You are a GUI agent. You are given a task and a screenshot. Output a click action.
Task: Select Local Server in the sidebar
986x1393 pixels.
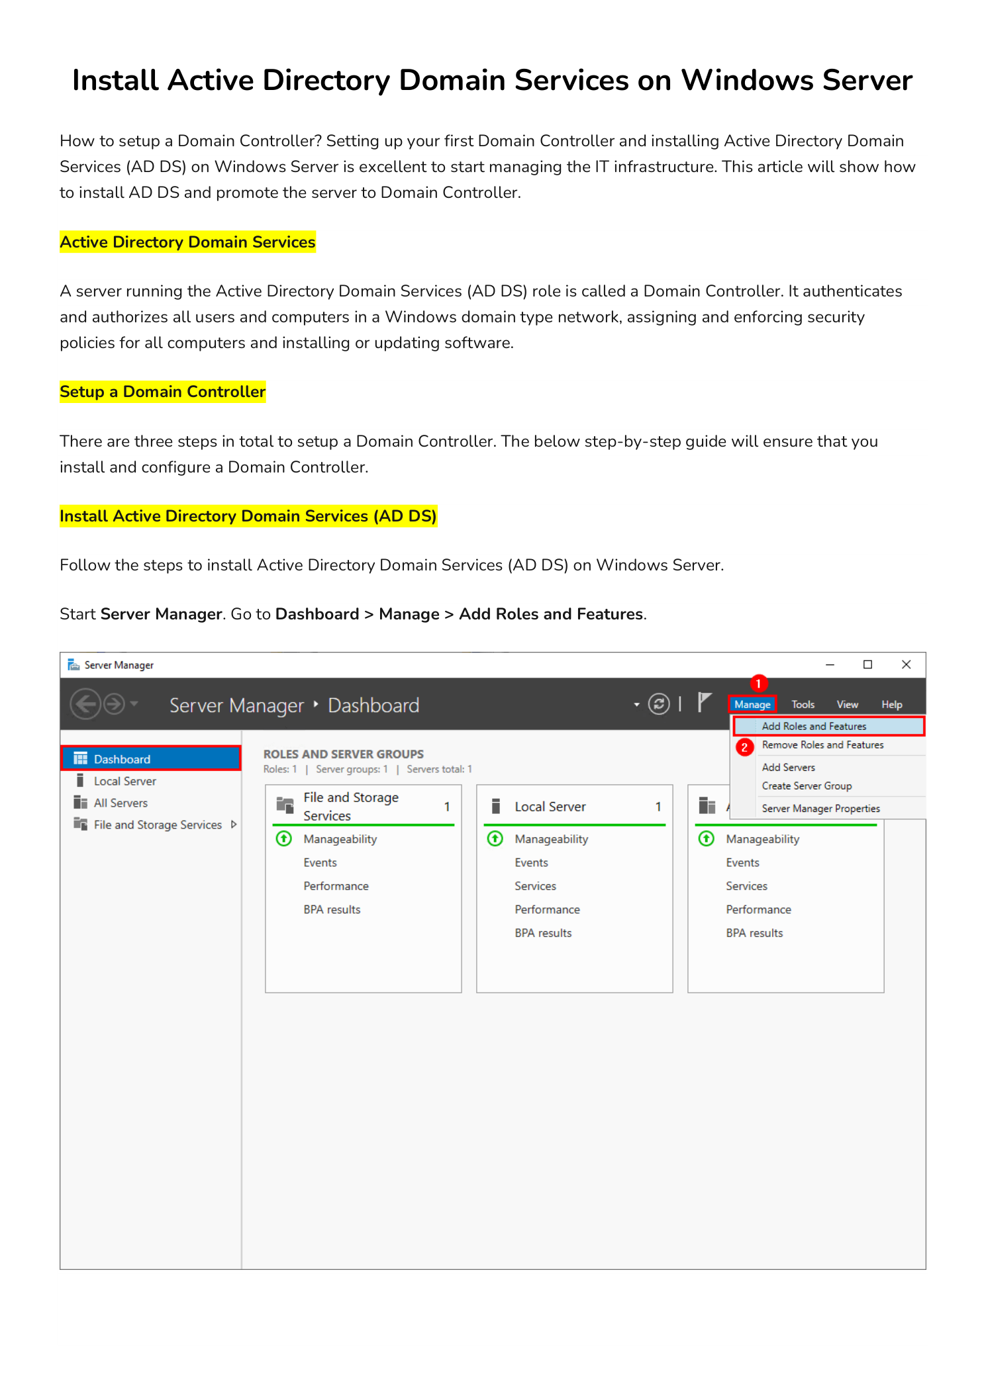coord(125,782)
